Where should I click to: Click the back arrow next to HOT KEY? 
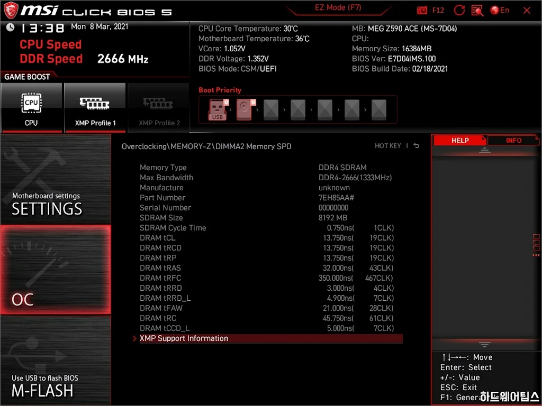point(417,146)
